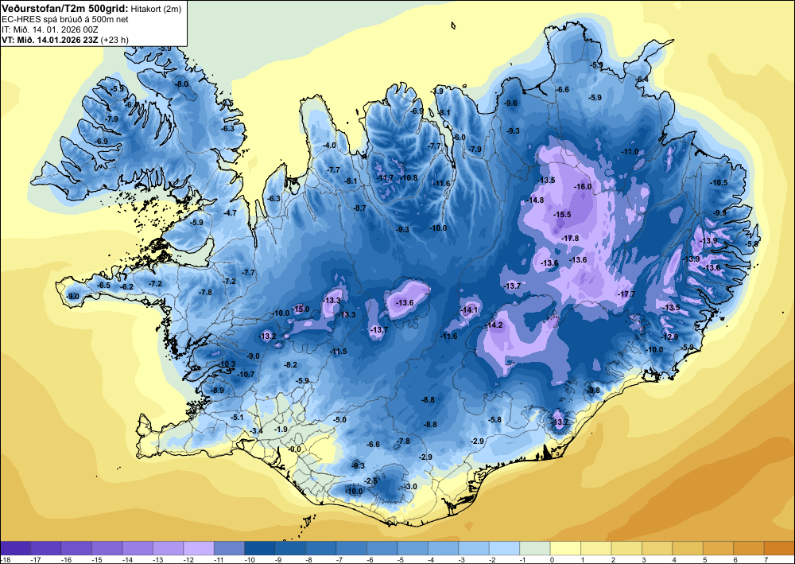
Task: Click the -14.1 temperature label
Action: [x=469, y=310]
